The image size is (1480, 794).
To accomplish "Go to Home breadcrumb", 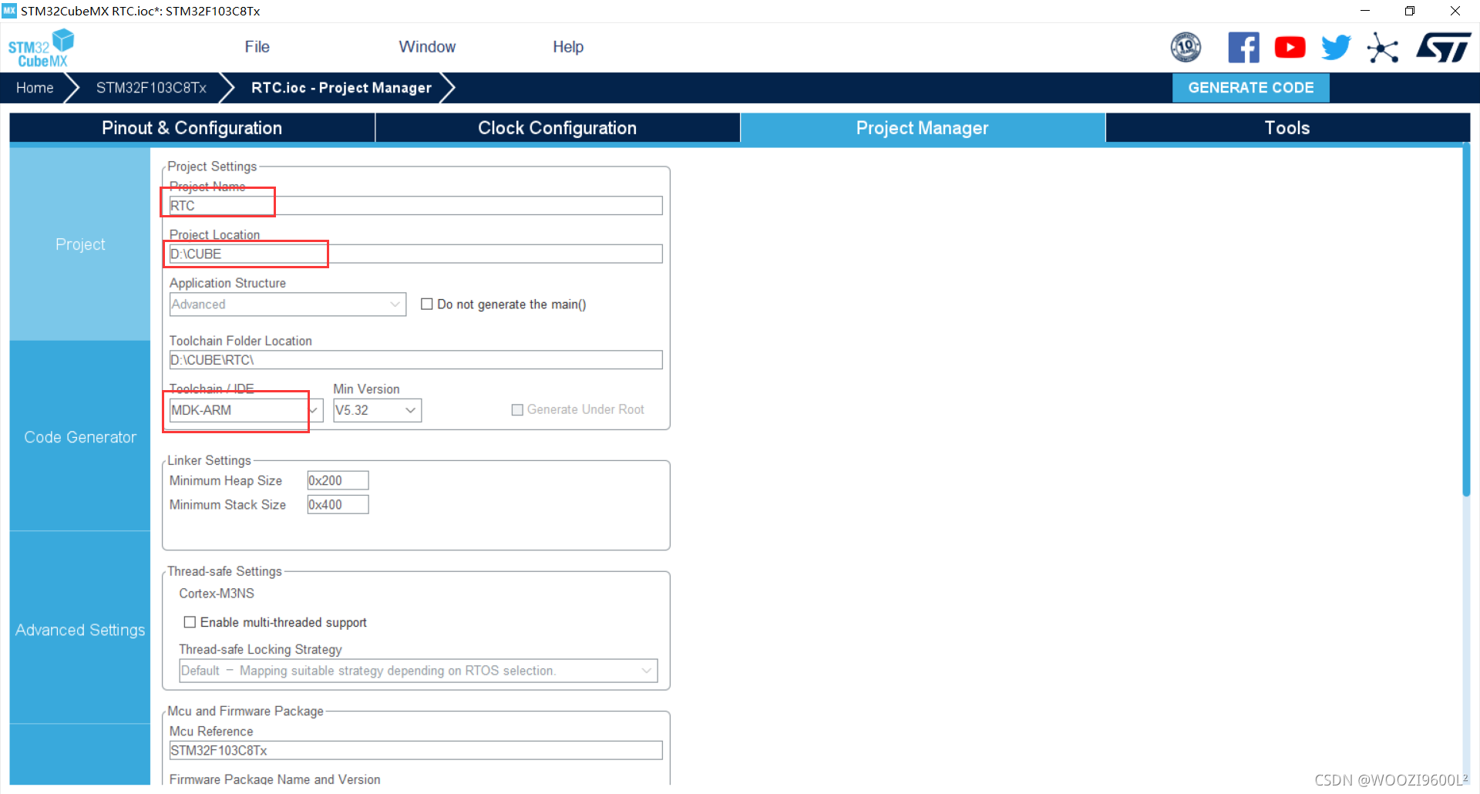I will 35,88.
